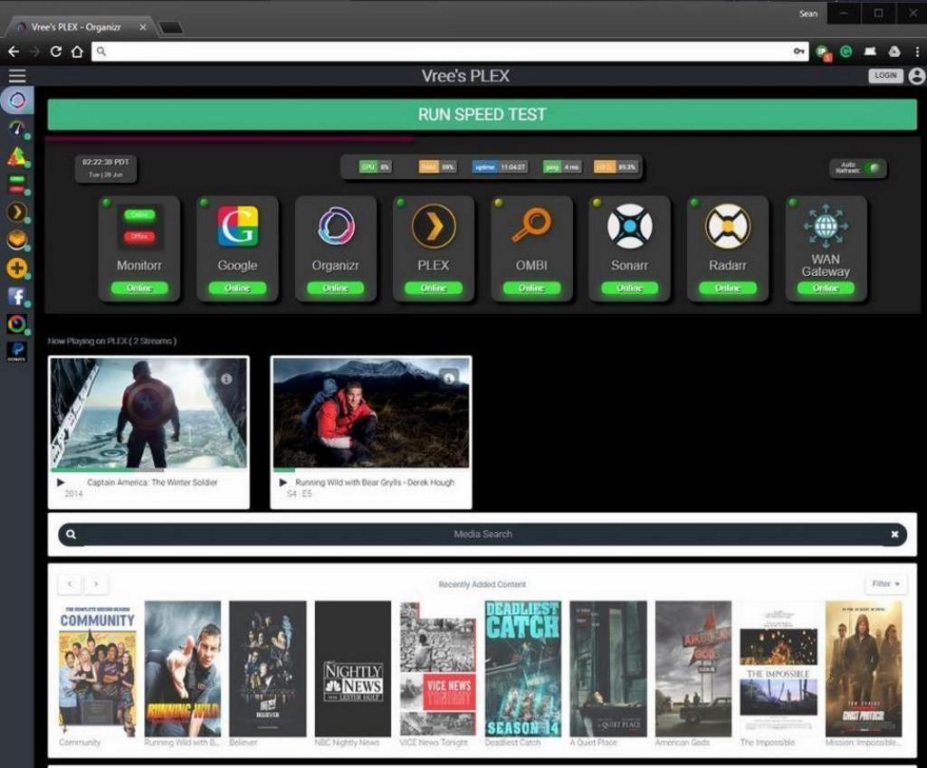Click the user account avatar icon
The image size is (927, 768).
click(x=917, y=76)
